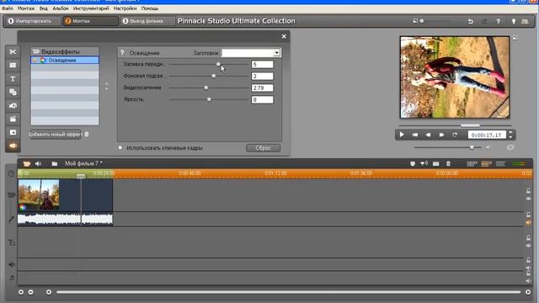This screenshot has width=539, height=303.
Task: Click the Сброс reset button
Action: pos(264,148)
